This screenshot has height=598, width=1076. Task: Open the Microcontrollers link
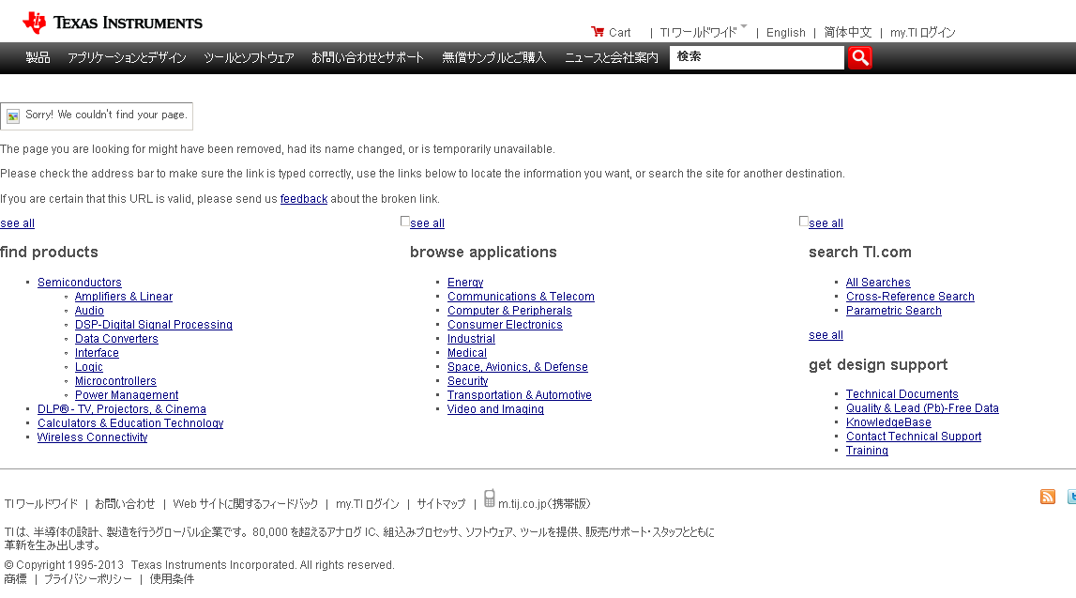click(x=115, y=381)
